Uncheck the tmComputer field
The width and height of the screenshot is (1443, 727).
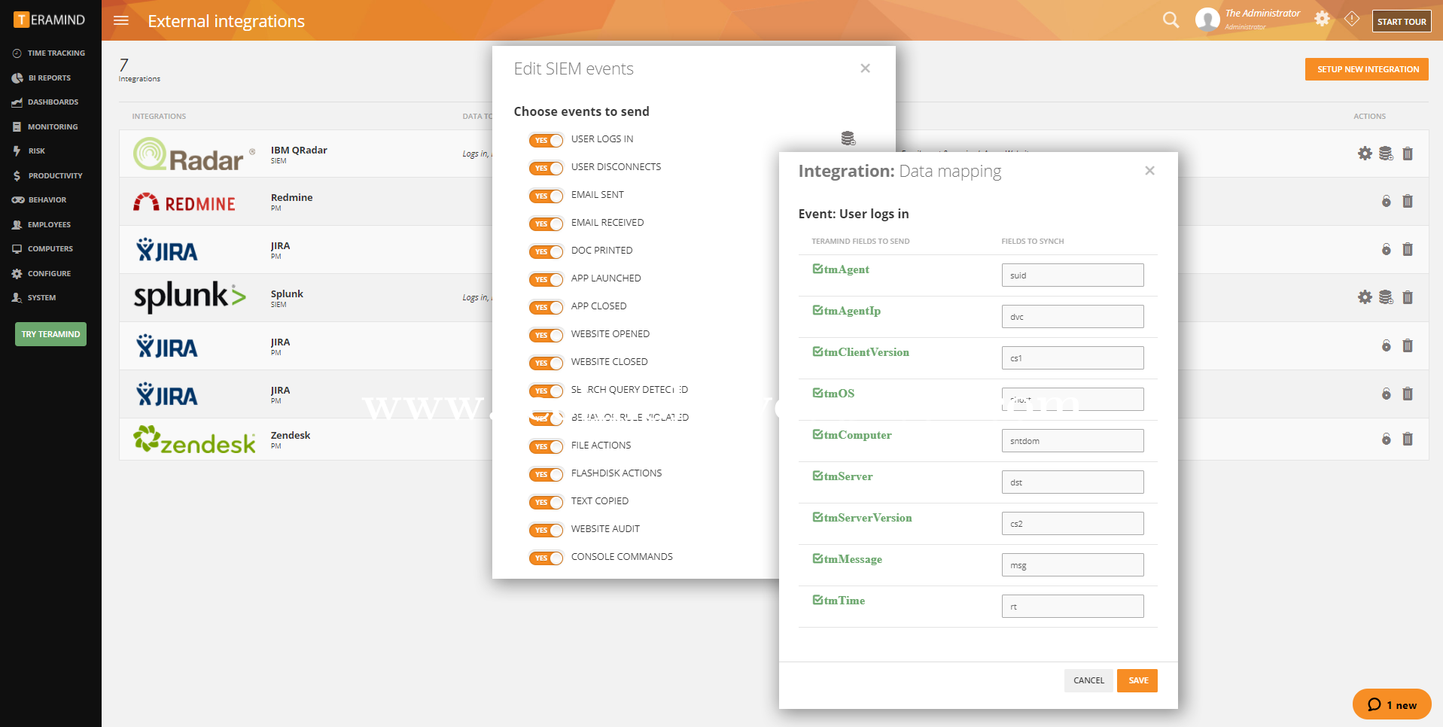click(817, 434)
